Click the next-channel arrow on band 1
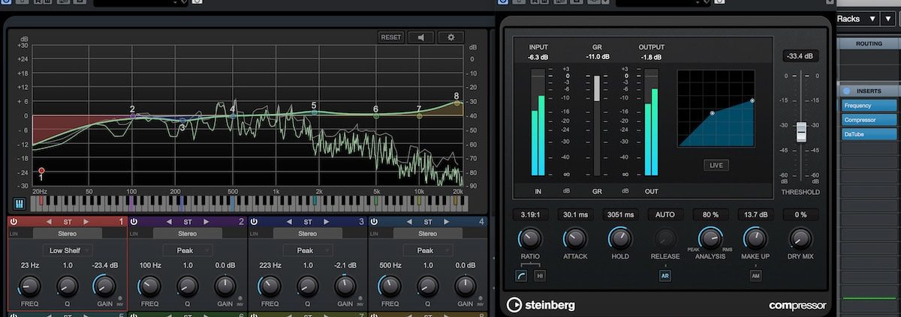Viewport: 901px width, 317px height. click(x=86, y=222)
